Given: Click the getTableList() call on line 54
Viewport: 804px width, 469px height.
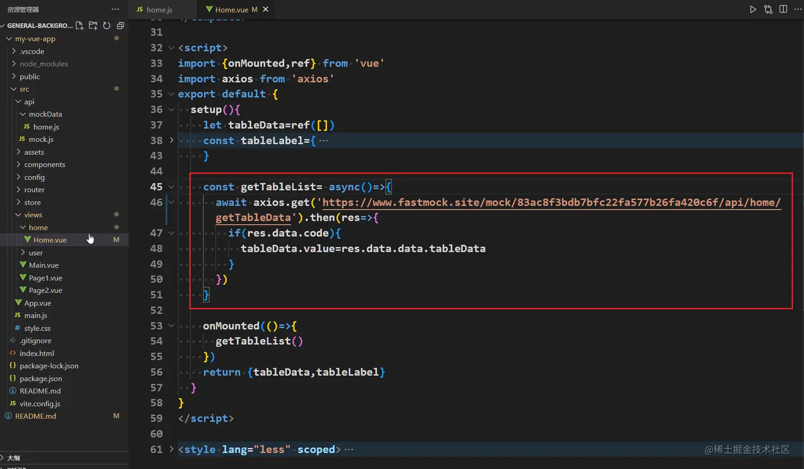Looking at the screenshot, I should [x=259, y=341].
